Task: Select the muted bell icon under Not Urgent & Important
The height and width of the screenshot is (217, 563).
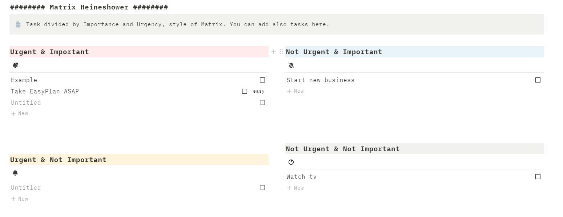Action: [291, 65]
